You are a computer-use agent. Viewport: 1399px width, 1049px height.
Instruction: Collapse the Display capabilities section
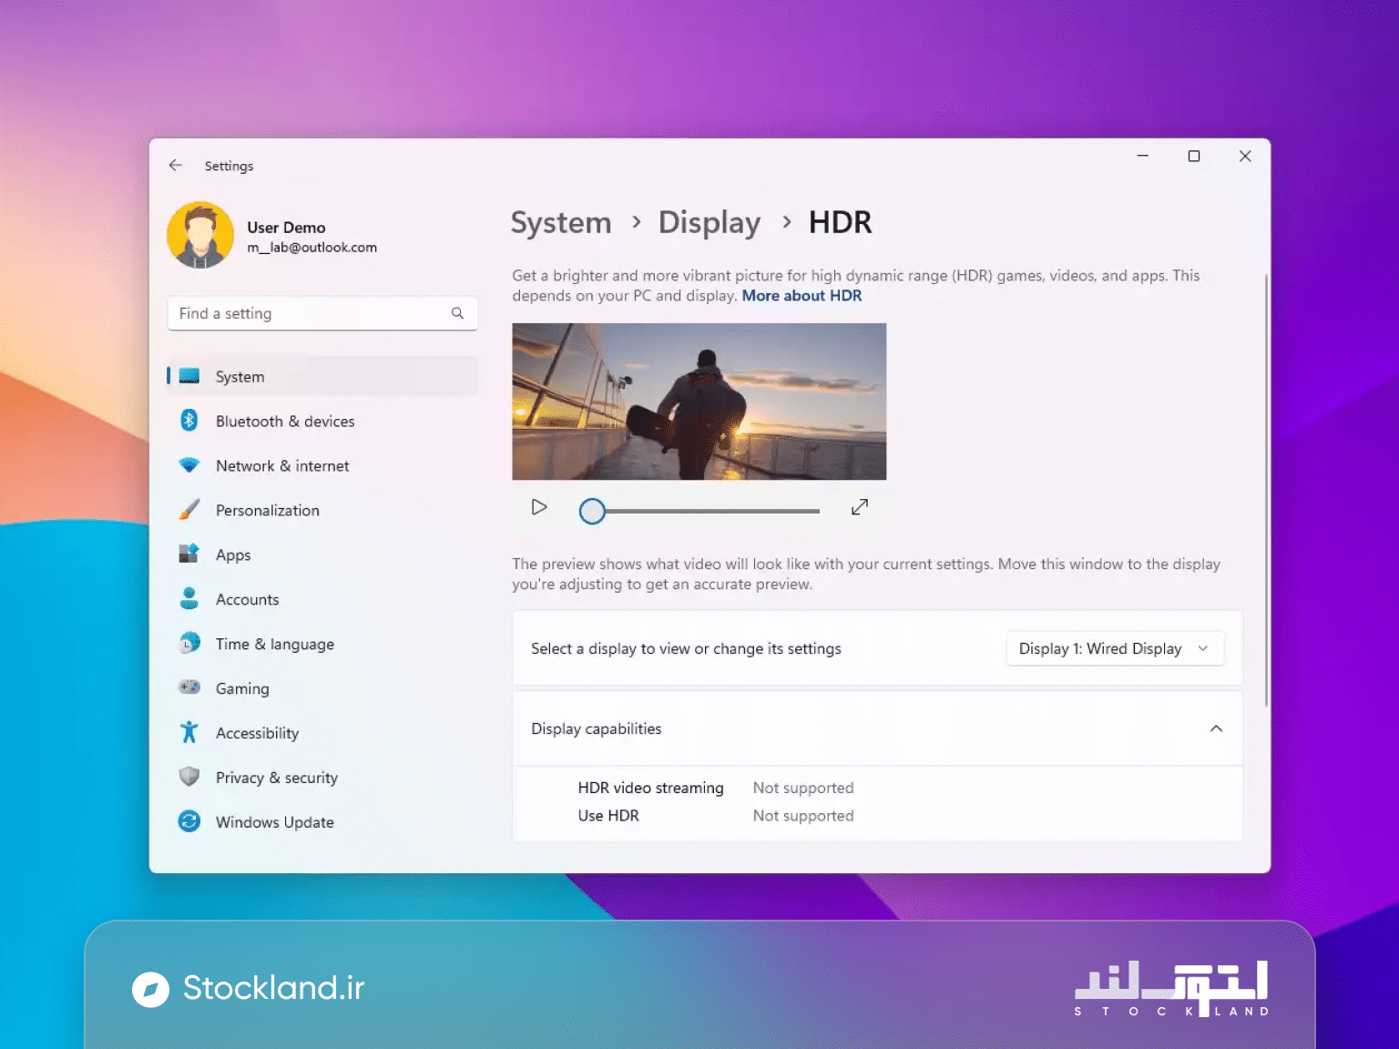(x=1216, y=728)
